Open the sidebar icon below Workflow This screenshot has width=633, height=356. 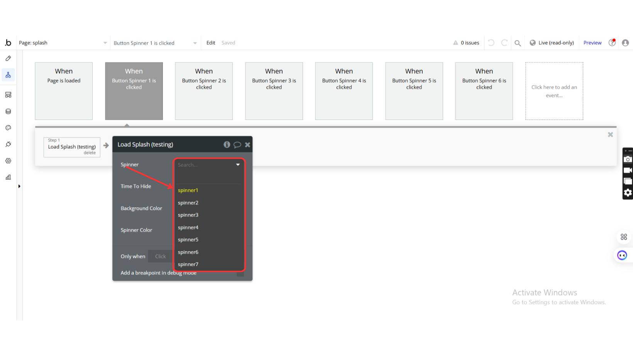click(x=8, y=95)
